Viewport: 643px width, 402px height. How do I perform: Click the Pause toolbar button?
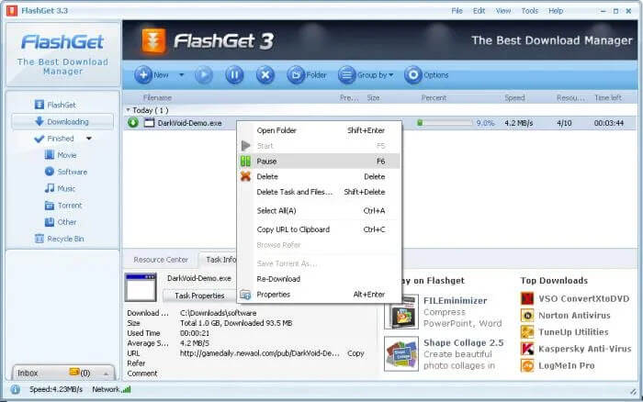tap(234, 75)
